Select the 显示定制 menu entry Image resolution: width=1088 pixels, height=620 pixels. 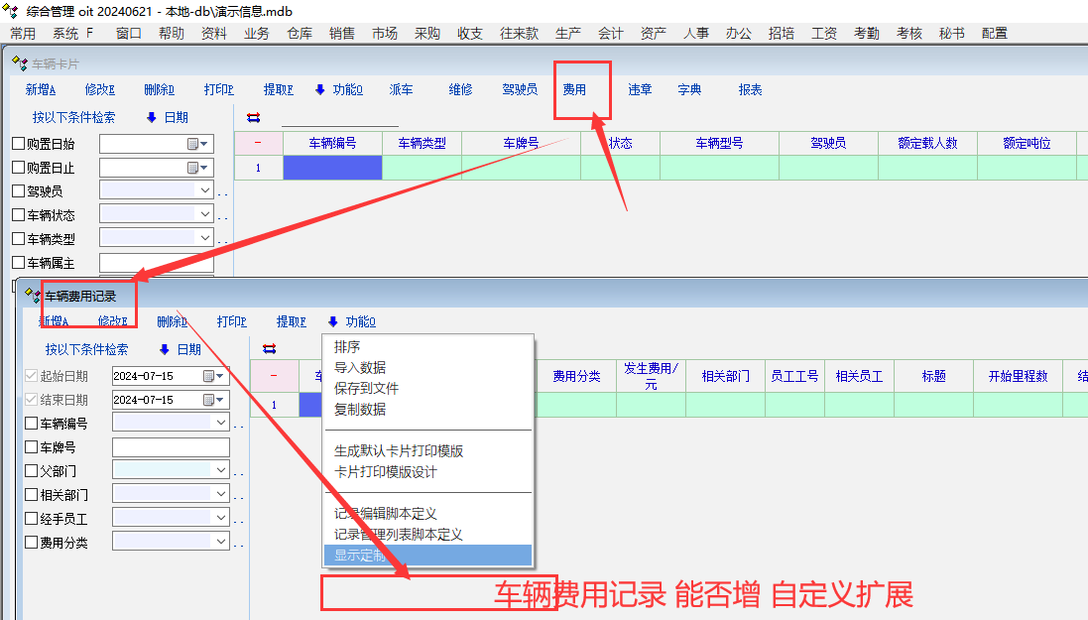pyautogui.click(x=360, y=556)
